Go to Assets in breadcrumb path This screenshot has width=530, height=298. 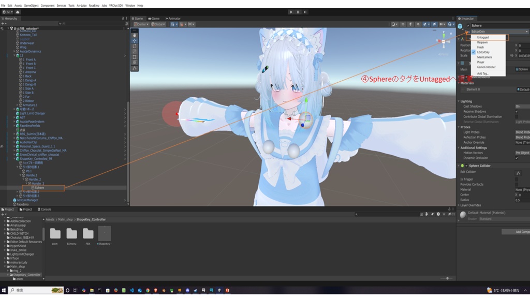coord(50,219)
